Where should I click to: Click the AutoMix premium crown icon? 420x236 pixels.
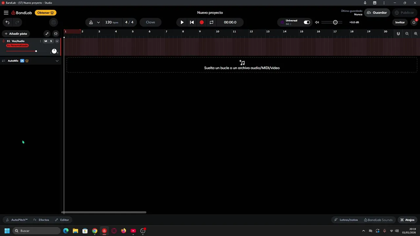point(27,61)
